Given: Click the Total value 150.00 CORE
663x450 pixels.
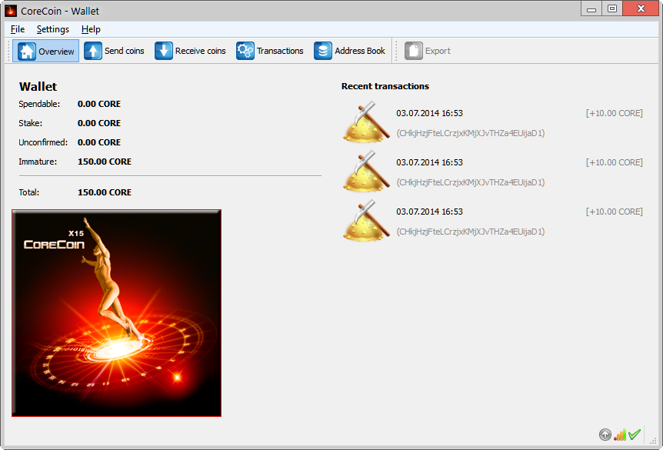Looking at the screenshot, I should 105,192.
